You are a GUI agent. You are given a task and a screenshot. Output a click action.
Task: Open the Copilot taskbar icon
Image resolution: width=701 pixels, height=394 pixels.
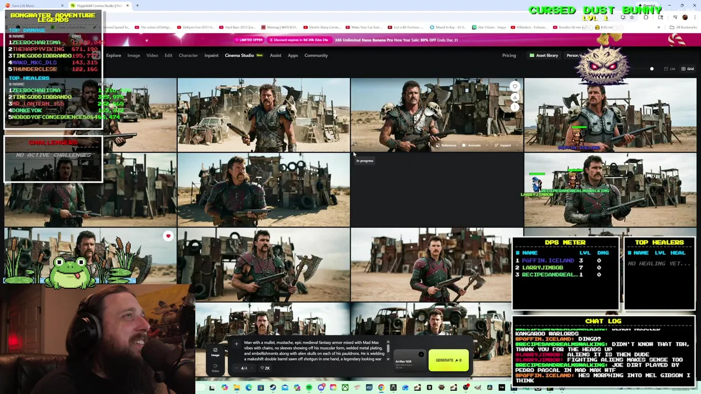tap(225, 387)
